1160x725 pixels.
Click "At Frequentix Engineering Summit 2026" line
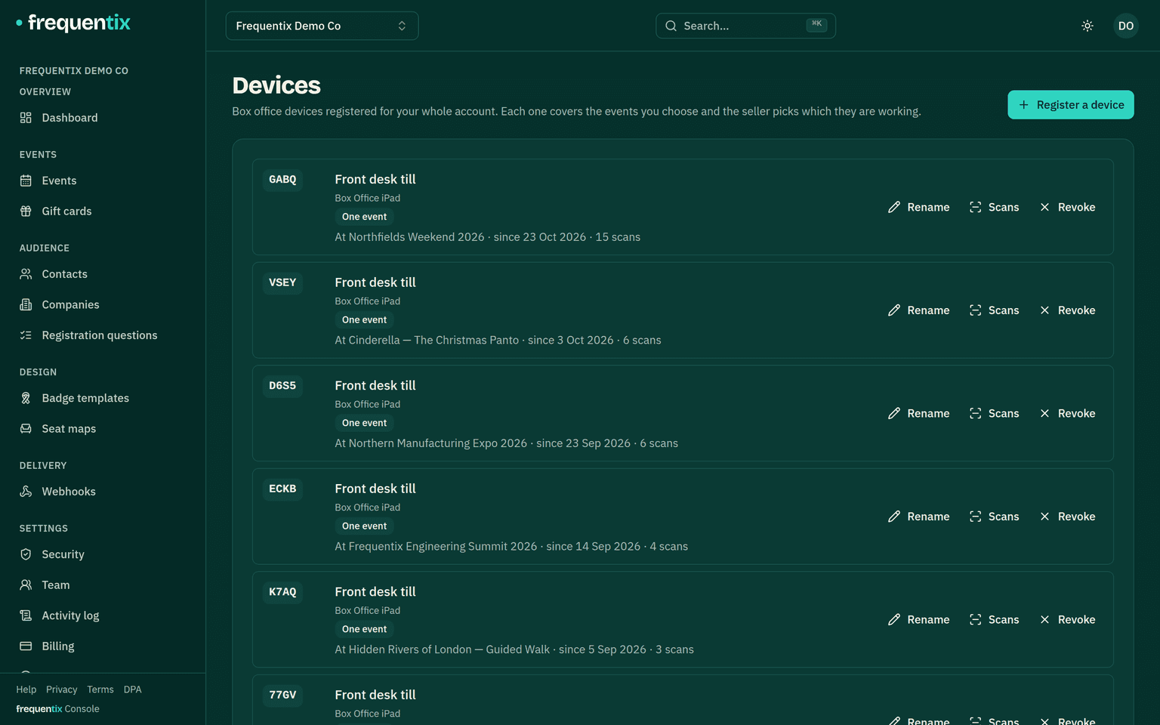pyautogui.click(x=511, y=547)
